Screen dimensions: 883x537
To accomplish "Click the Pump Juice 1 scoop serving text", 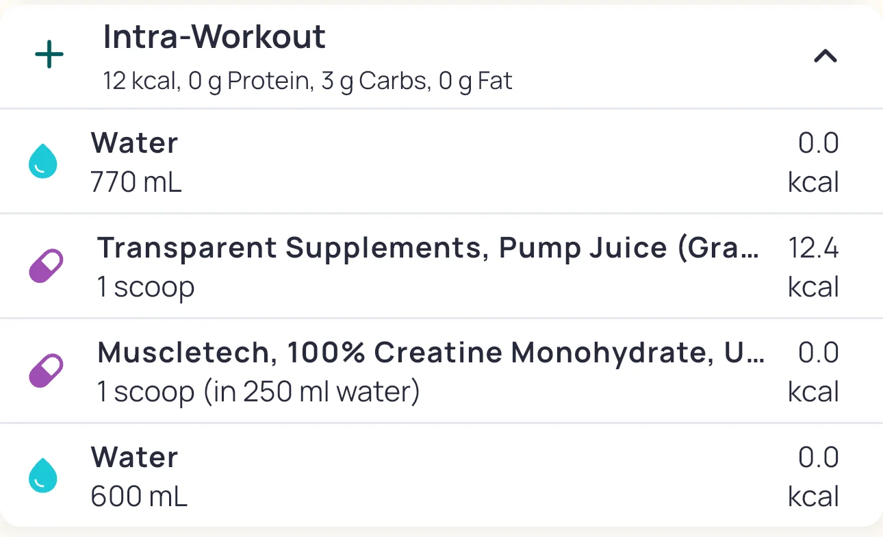I will tap(146, 287).
